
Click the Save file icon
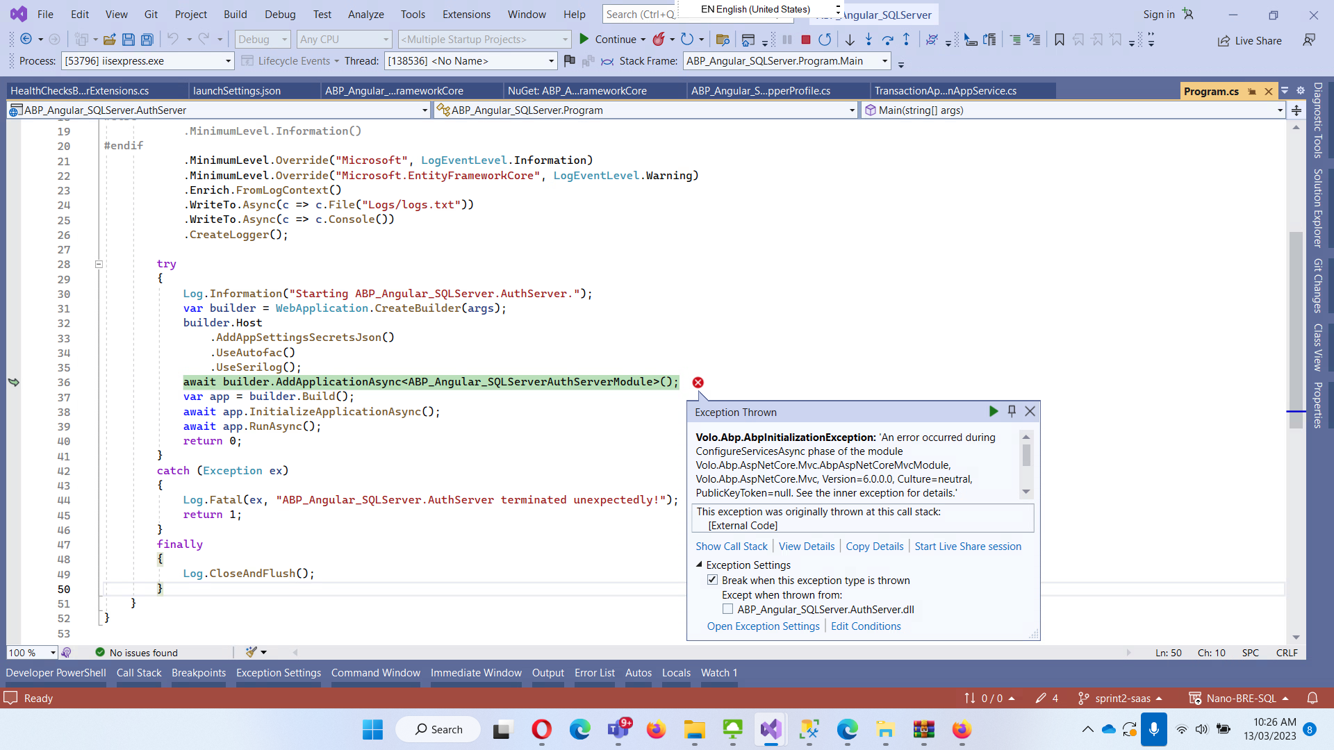click(128, 40)
